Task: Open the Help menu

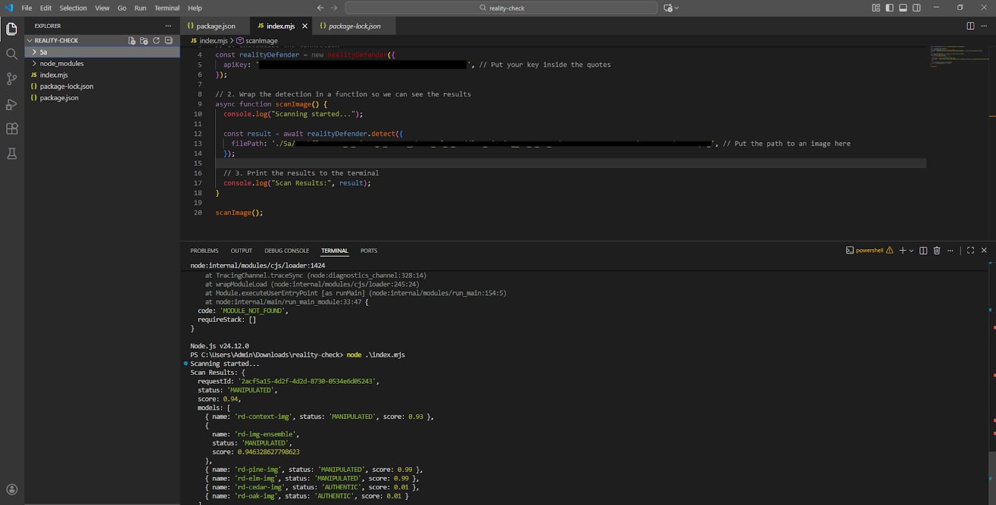Action: point(195,8)
